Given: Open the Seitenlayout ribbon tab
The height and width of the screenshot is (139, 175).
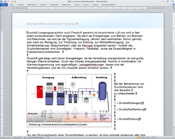Looking at the screenshot, I should pos(32,5).
